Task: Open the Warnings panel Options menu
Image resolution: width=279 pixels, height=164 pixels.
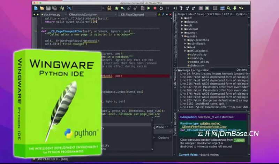Action: coord(242,70)
